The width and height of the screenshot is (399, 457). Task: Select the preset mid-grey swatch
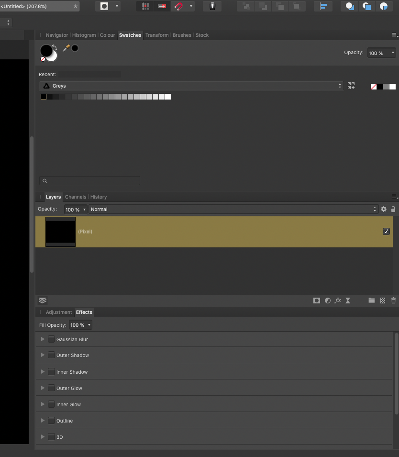[x=386, y=87]
